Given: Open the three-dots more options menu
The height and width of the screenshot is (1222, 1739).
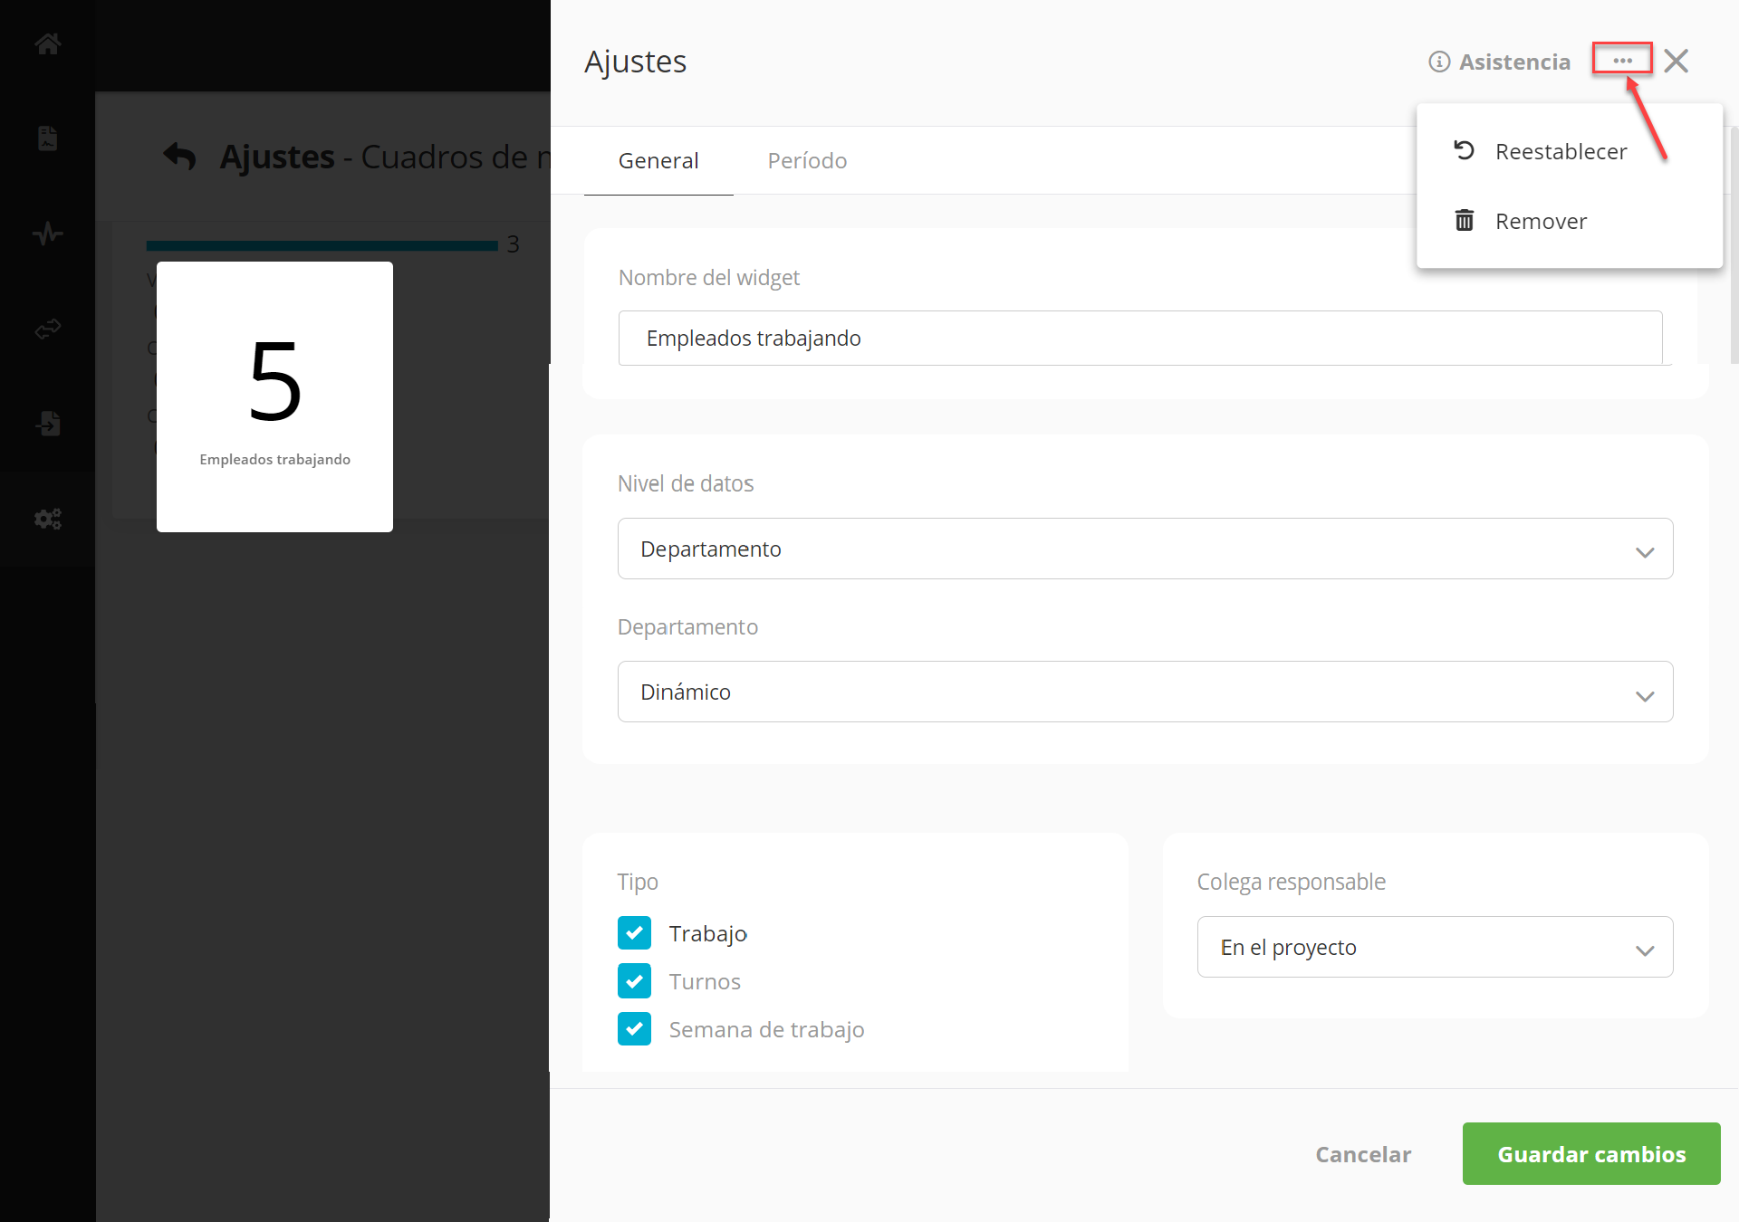Looking at the screenshot, I should pos(1622,61).
